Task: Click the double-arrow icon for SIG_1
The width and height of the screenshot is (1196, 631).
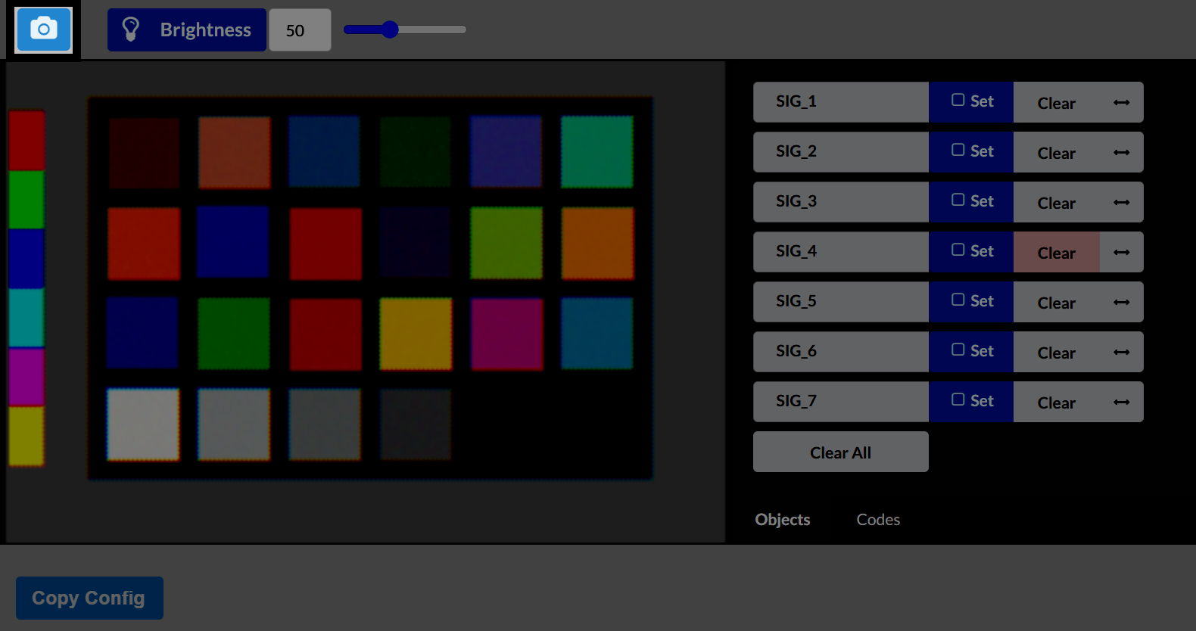Action: (x=1121, y=102)
